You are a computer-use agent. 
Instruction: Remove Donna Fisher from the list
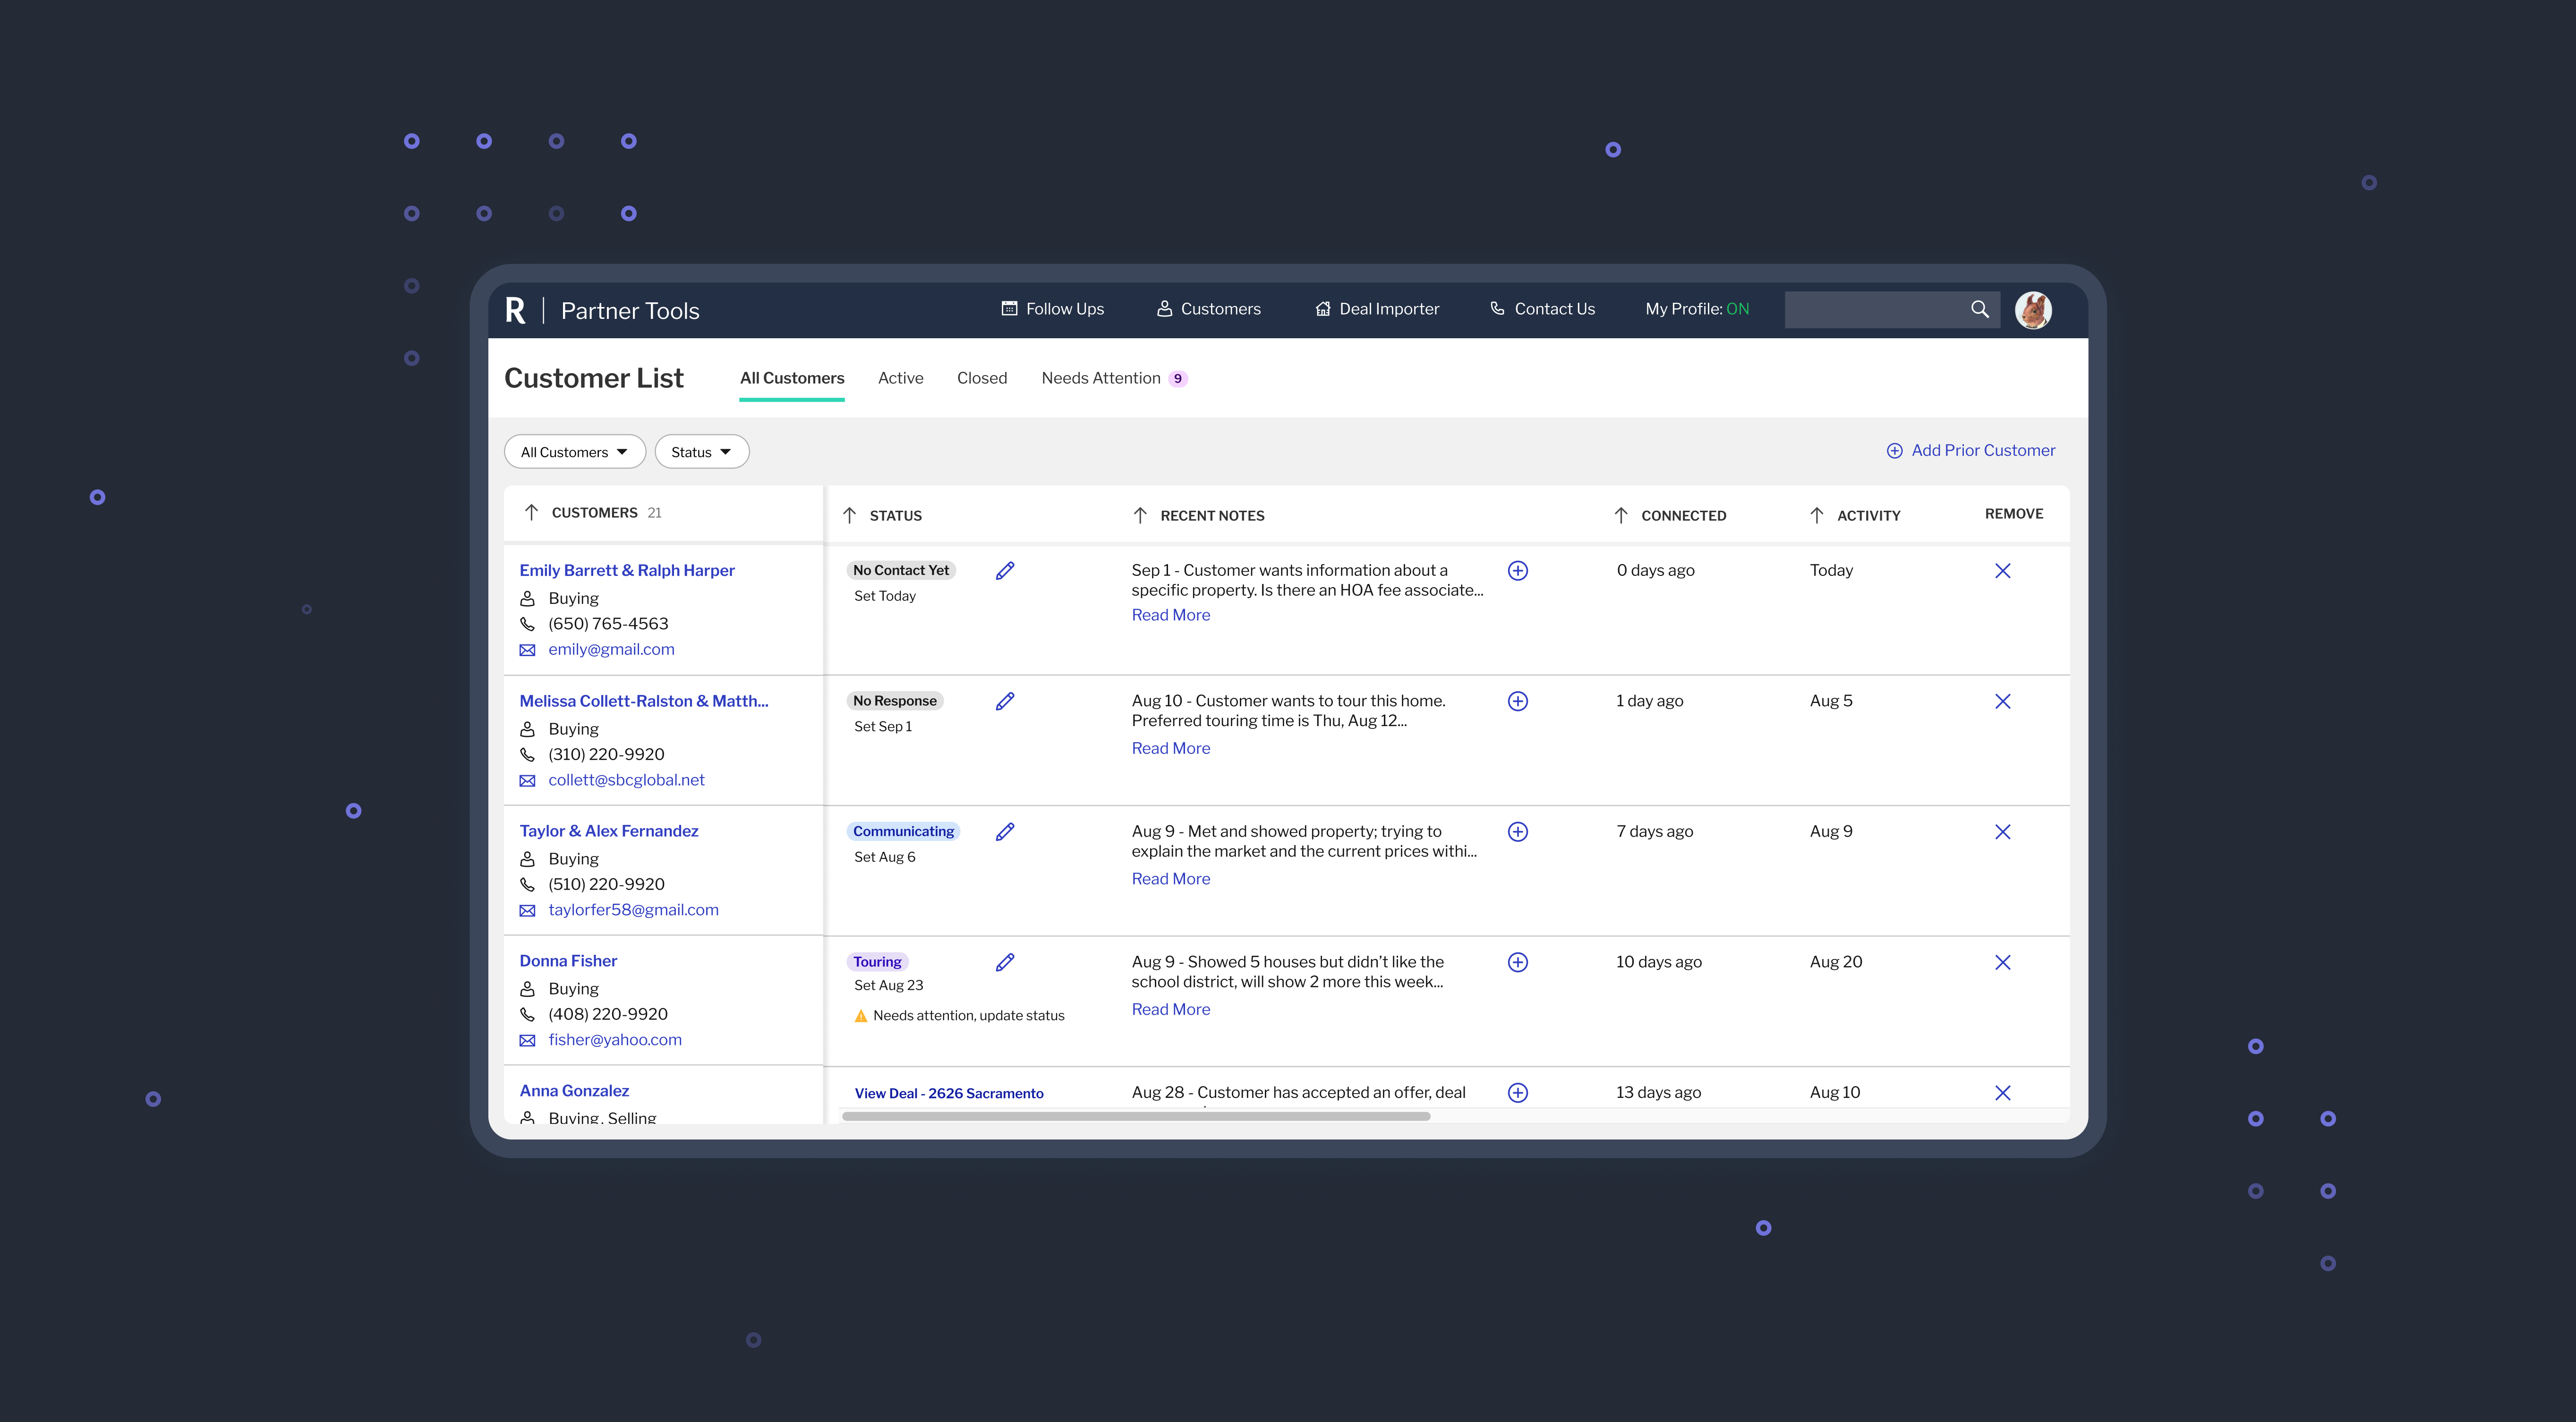pyautogui.click(x=2002, y=962)
